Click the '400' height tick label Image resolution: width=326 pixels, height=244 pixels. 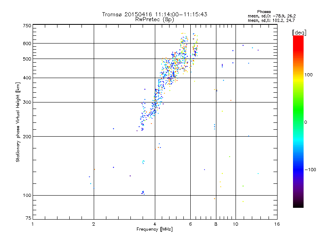point(27,78)
